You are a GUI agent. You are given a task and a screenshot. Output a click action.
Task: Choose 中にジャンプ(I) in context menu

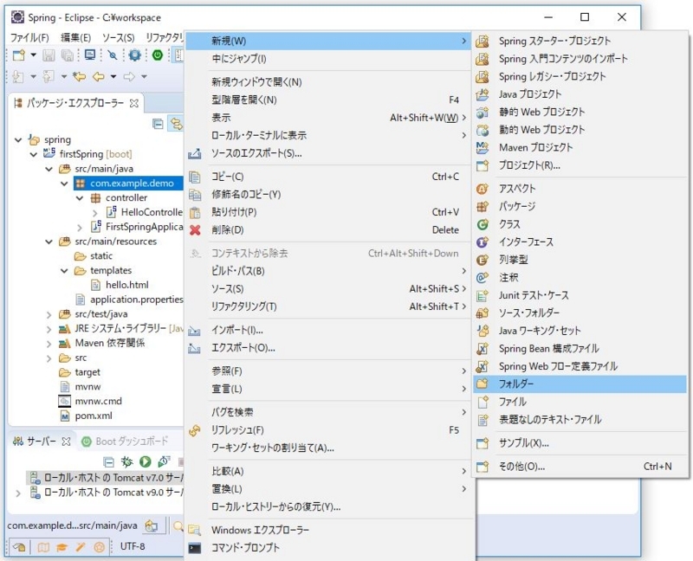coord(328,59)
